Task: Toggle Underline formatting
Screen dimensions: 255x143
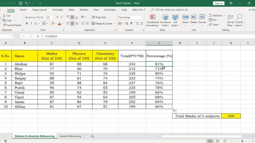Action: click(x=35, y=23)
